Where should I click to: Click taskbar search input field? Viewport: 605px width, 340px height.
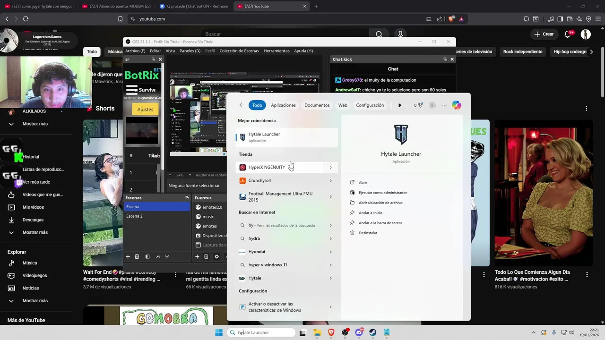click(261, 332)
